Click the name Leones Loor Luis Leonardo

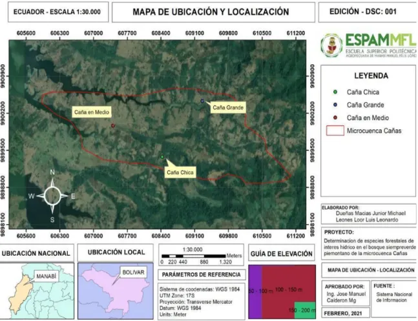click(367, 220)
